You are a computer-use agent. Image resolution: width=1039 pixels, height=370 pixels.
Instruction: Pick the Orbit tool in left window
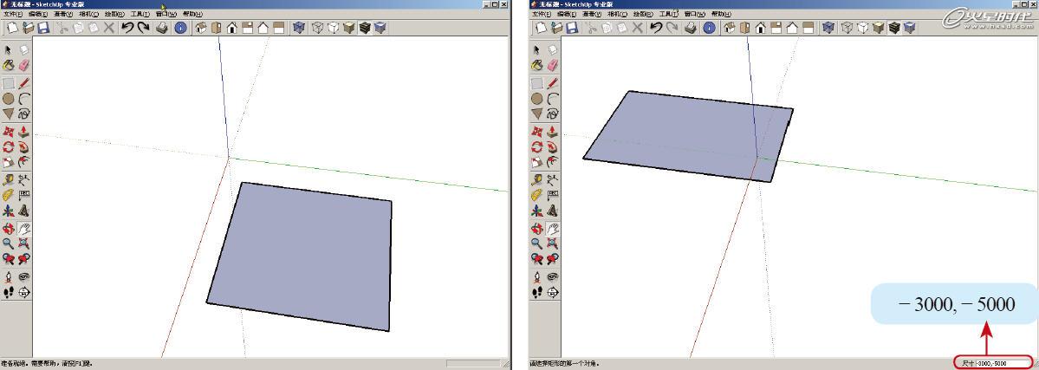coord(9,229)
